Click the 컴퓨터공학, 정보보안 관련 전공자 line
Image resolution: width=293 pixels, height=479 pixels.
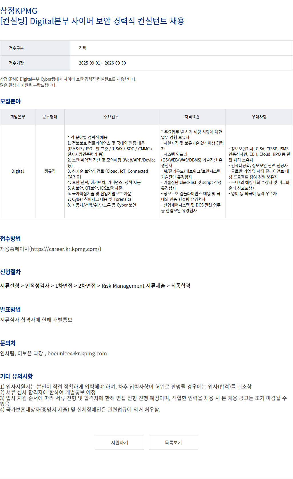(x=258, y=165)
